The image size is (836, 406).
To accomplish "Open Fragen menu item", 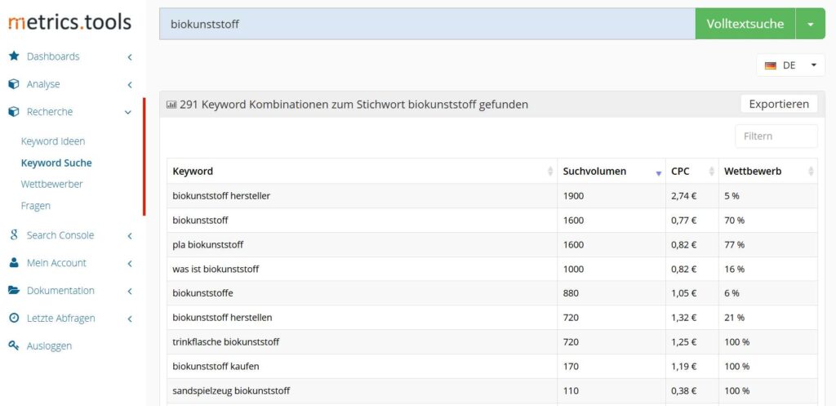I will pos(36,205).
